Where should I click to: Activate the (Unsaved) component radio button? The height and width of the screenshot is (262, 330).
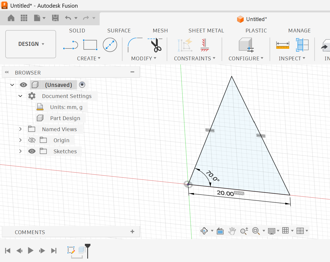pos(82,85)
